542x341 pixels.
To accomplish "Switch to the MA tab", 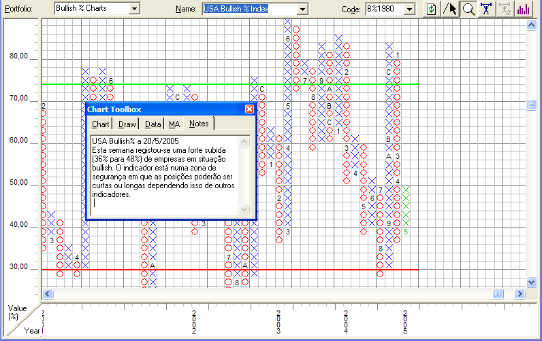I will 174,124.
